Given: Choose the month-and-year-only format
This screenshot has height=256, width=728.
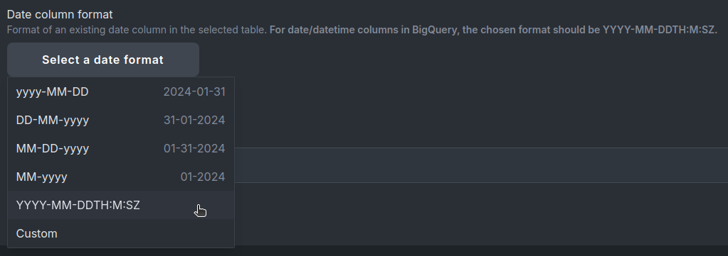Looking at the screenshot, I should pos(121,177).
